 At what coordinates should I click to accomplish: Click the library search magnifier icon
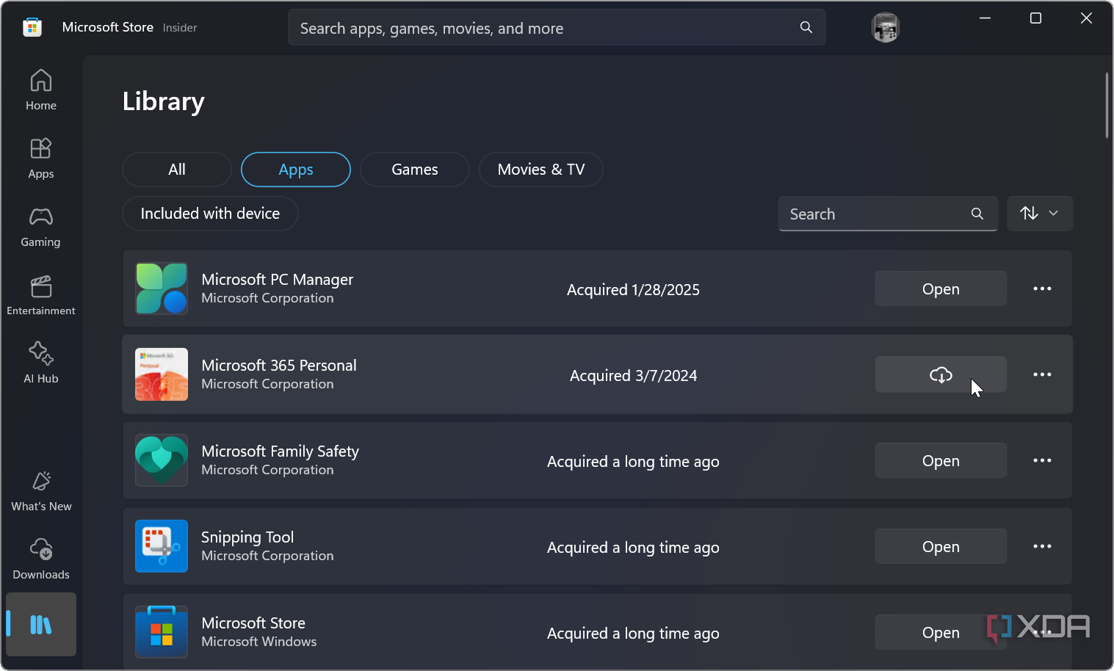[x=977, y=214]
